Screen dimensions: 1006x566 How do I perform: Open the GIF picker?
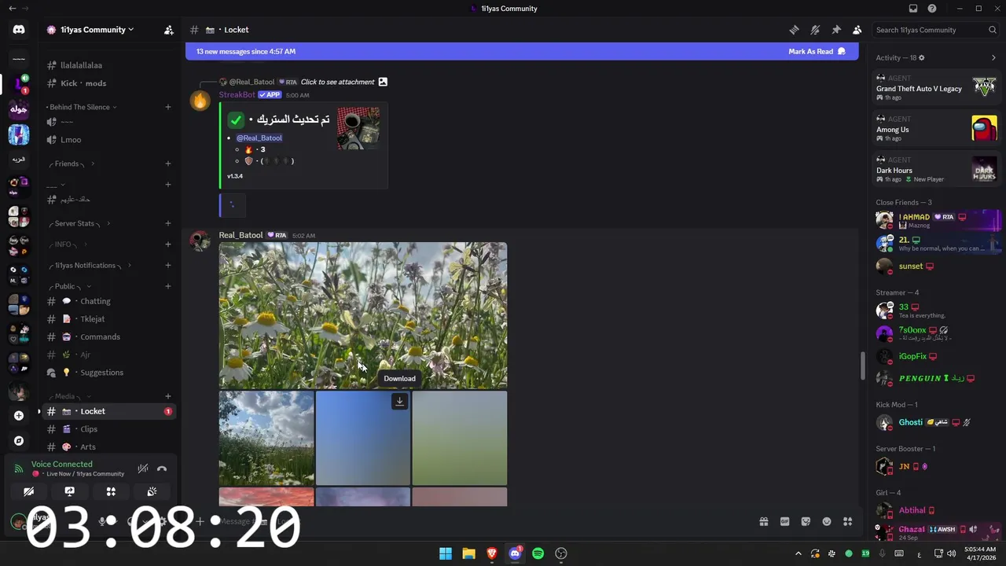pos(784,521)
